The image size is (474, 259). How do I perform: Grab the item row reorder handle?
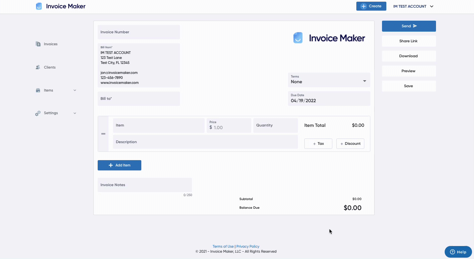pos(103,134)
